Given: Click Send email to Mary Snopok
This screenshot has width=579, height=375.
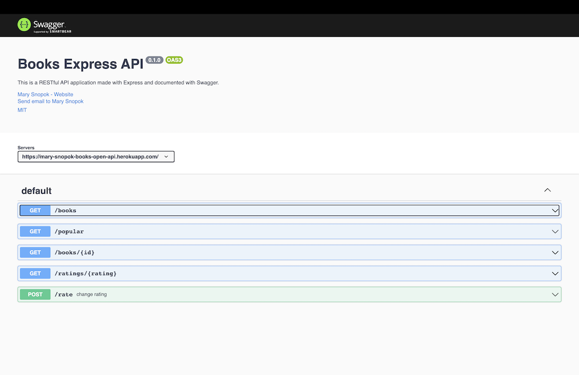Looking at the screenshot, I should pos(50,101).
